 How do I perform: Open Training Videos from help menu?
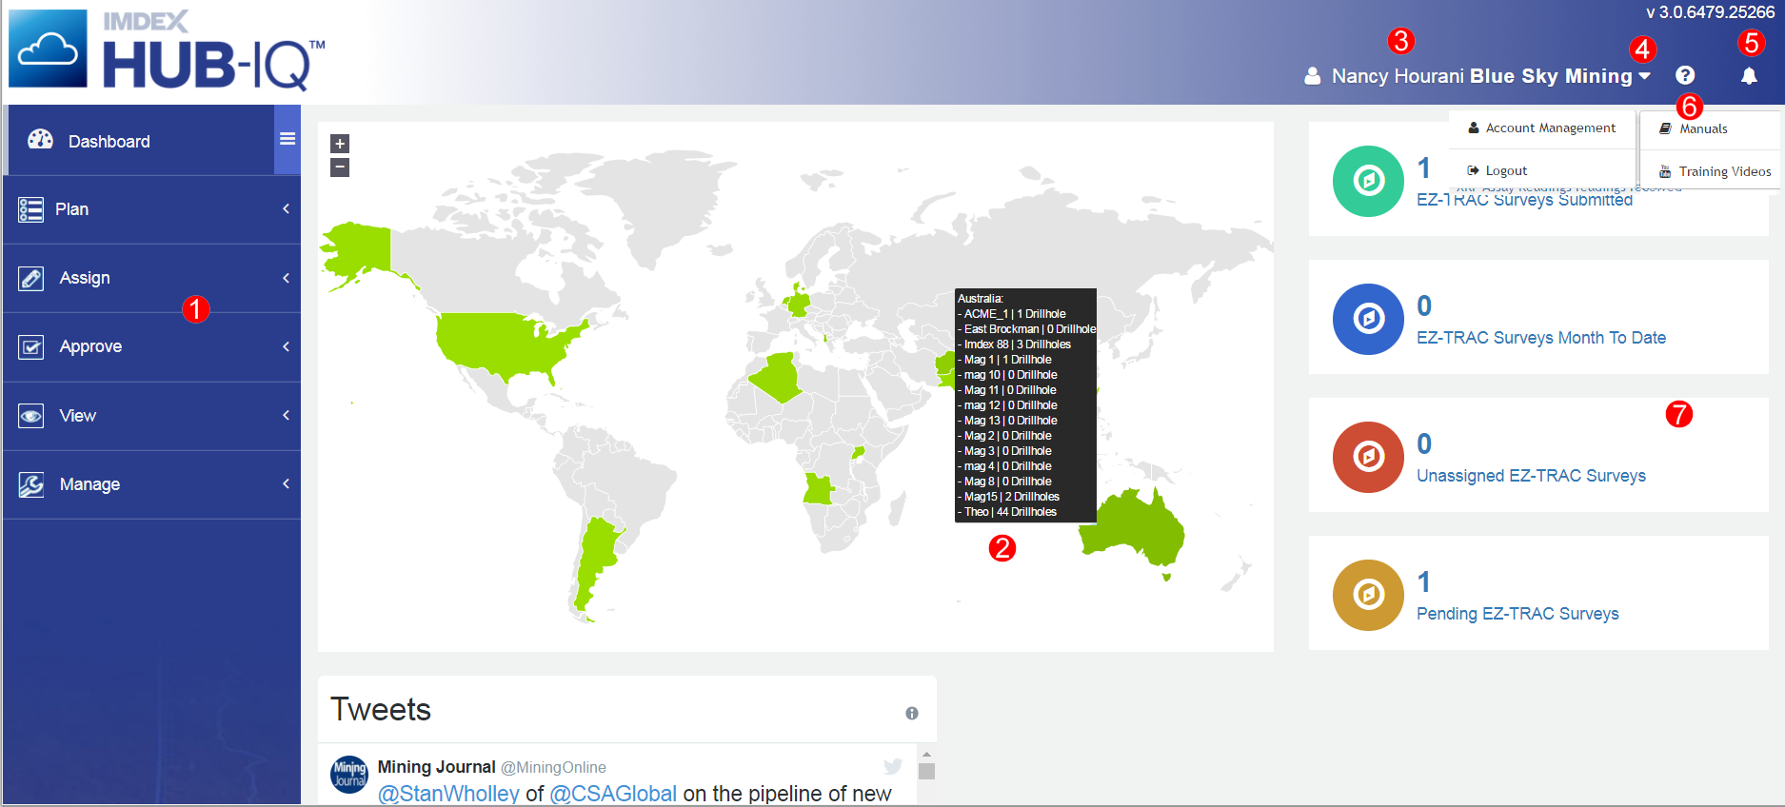click(1710, 171)
